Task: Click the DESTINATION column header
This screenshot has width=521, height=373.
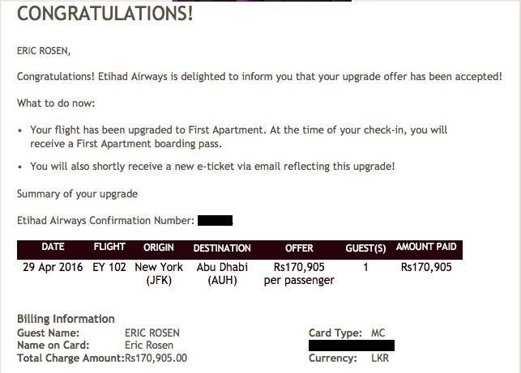Action: click(222, 248)
